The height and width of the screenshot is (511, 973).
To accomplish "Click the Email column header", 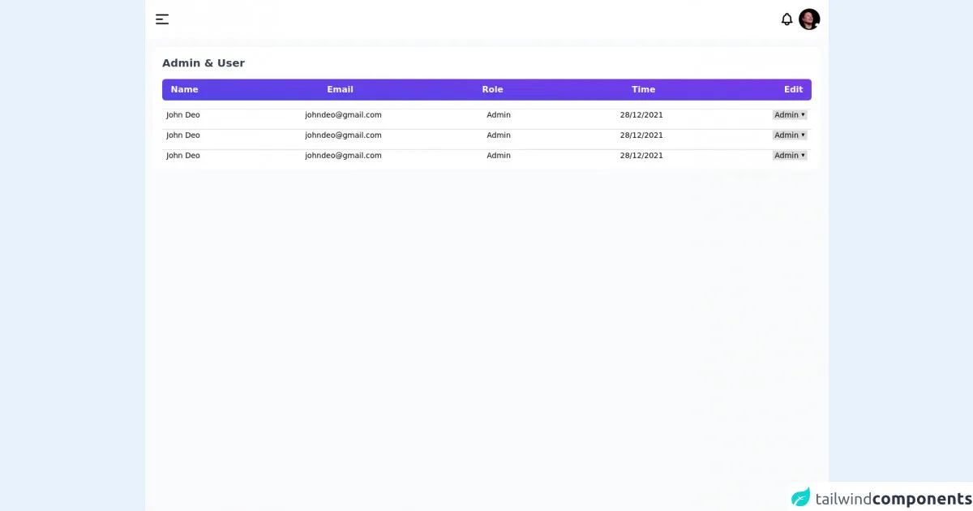I will tap(340, 90).
